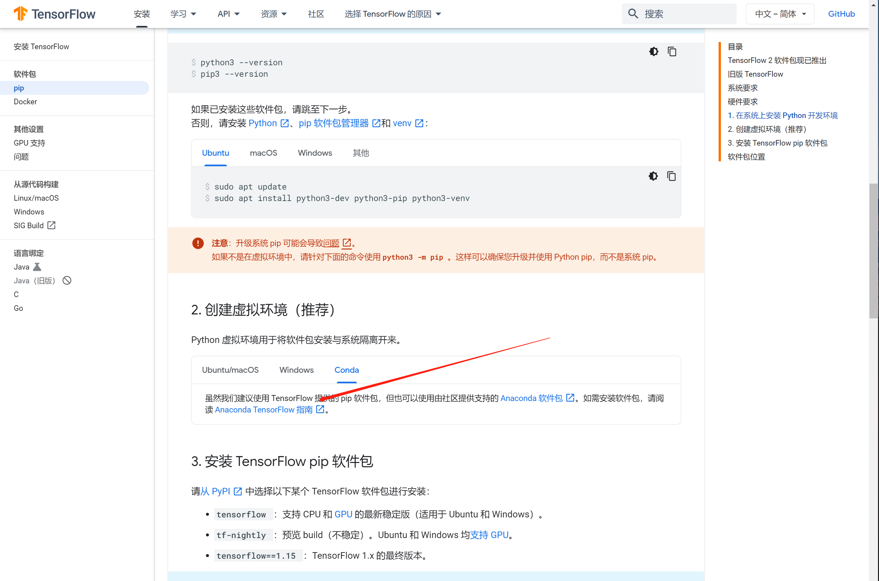Open the 中文 – 简体 language selector

click(x=780, y=14)
